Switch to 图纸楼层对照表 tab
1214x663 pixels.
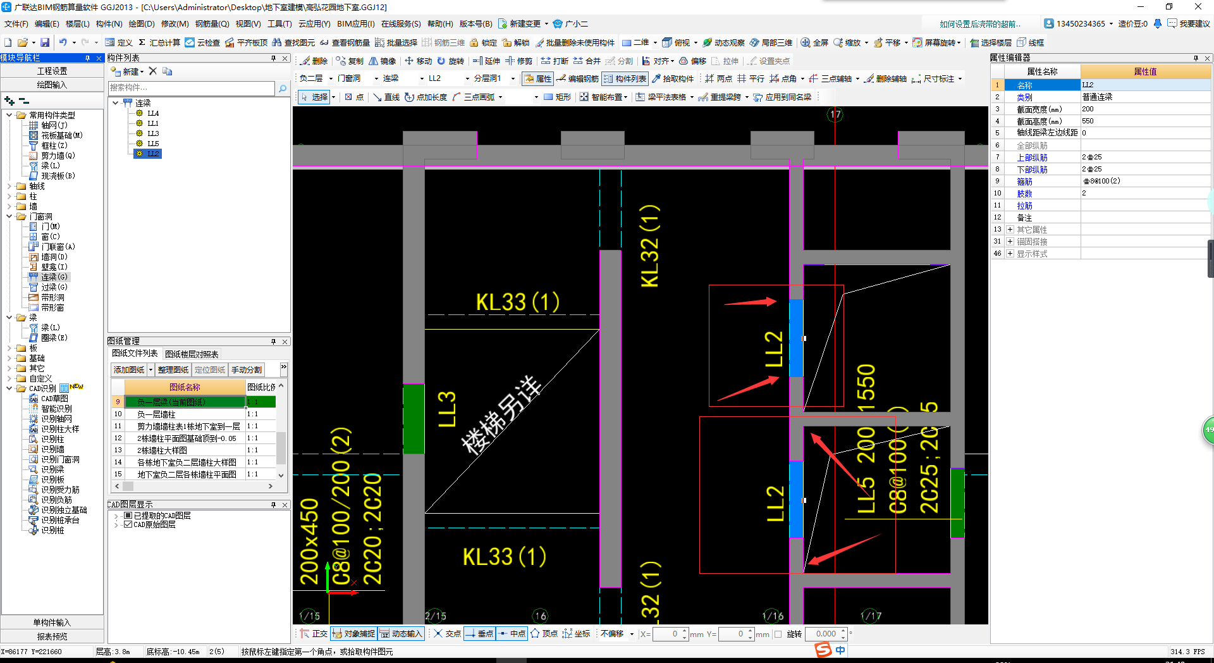(x=192, y=354)
